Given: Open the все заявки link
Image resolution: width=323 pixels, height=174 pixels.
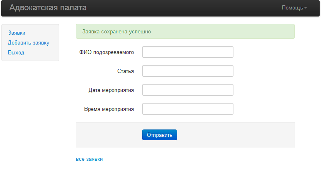Looking at the screenshot, I should (89, 159).
